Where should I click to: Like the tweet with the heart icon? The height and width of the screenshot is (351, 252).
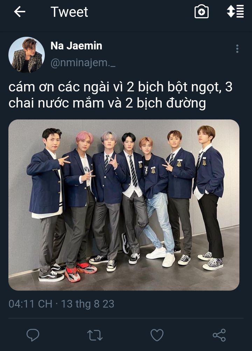[x=157, y=335]
